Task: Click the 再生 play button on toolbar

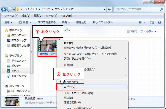Action: pyautogui.click(x=23, y=22)
